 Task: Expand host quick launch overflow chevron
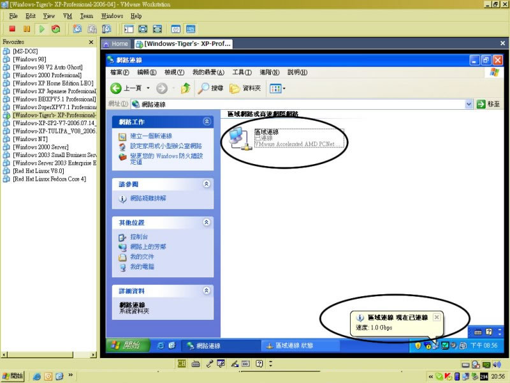70,375
